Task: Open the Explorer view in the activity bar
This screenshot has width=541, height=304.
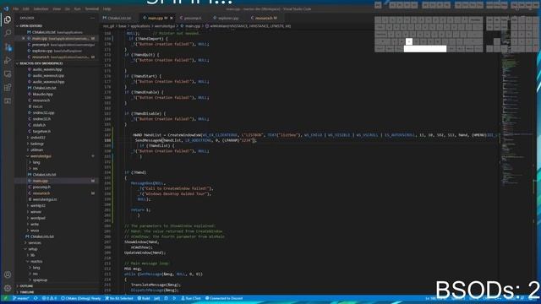Action: 8,19
